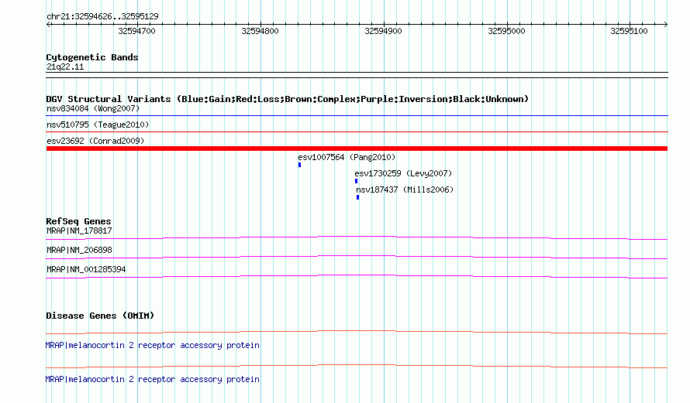Click the blue marker below esv1730259
Viewport: 690px width, 403px height.
(357, 181)
